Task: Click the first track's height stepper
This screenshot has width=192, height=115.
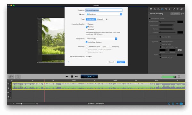Action: [x=11, y=84]
